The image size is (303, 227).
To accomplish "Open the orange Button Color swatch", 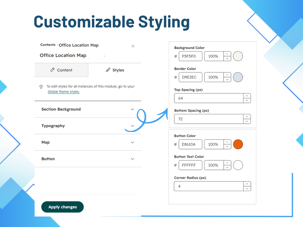I will tap(238, 144).
